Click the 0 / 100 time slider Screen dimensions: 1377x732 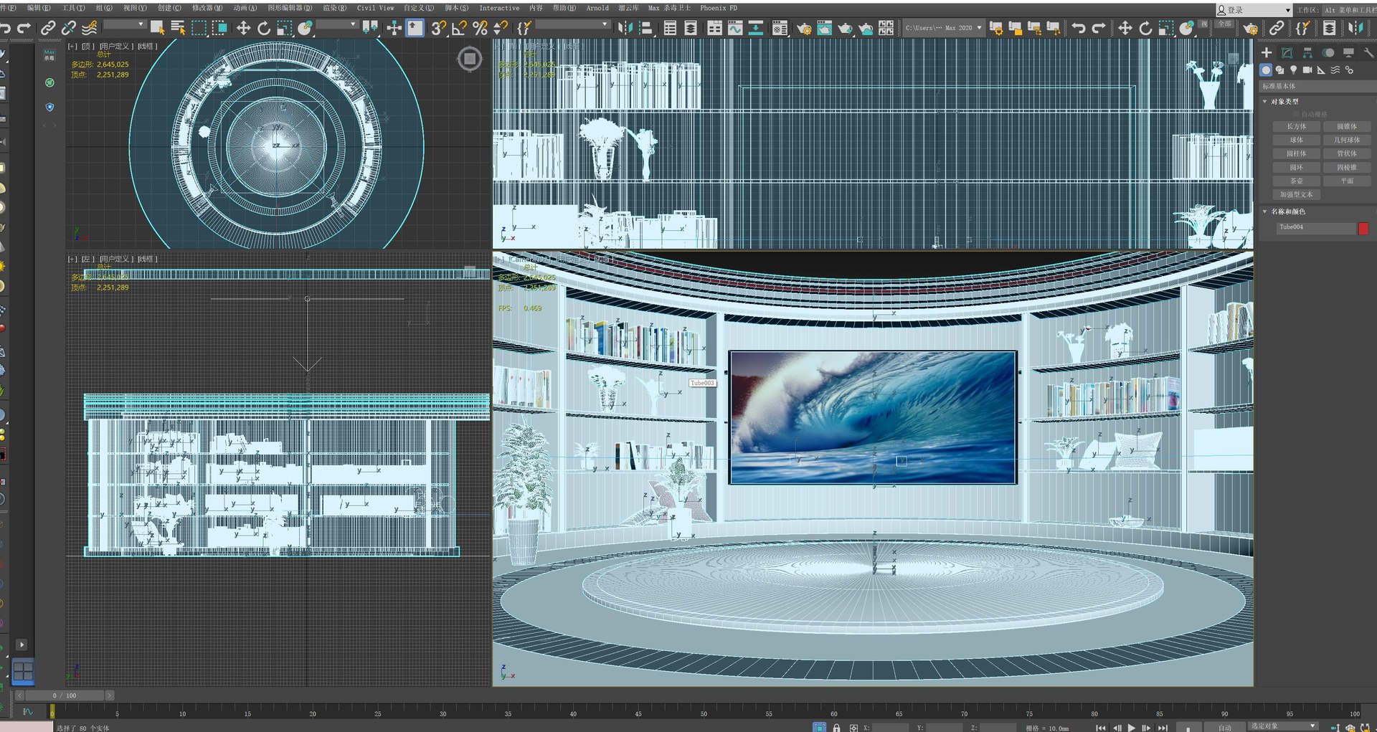click(x=65, y=695)
